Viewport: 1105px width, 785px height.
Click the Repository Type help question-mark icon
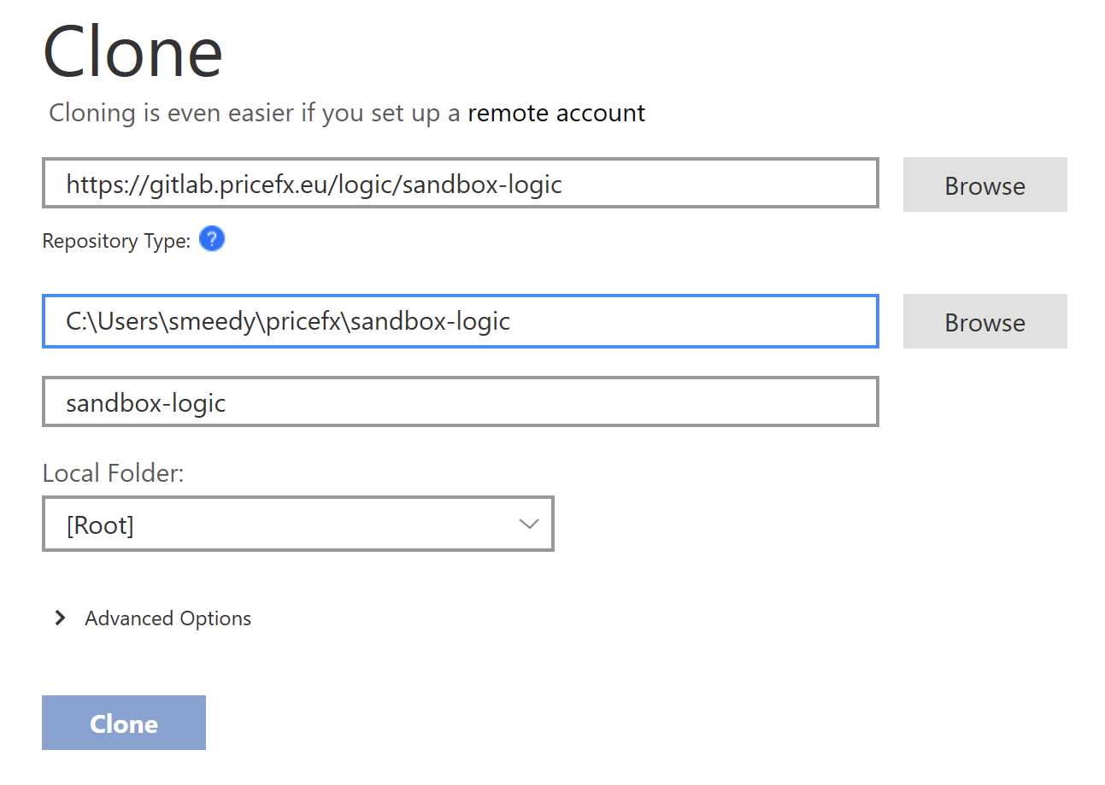[212, 240]
